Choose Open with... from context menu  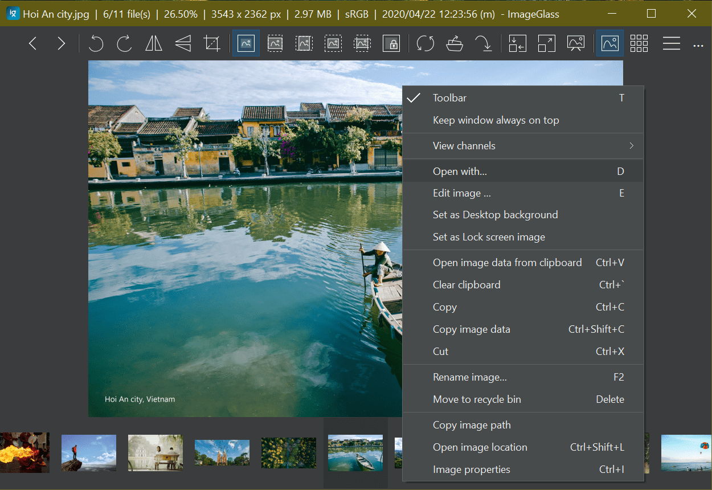[460, 171]
